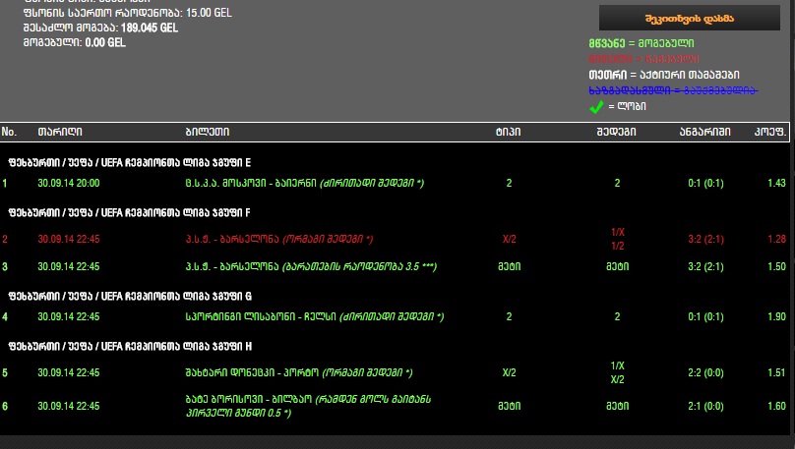Click the ჩემპიონთა ლიგა ჯგუფი F heading
Screen dimensions: 795x449
pos(129,212)
